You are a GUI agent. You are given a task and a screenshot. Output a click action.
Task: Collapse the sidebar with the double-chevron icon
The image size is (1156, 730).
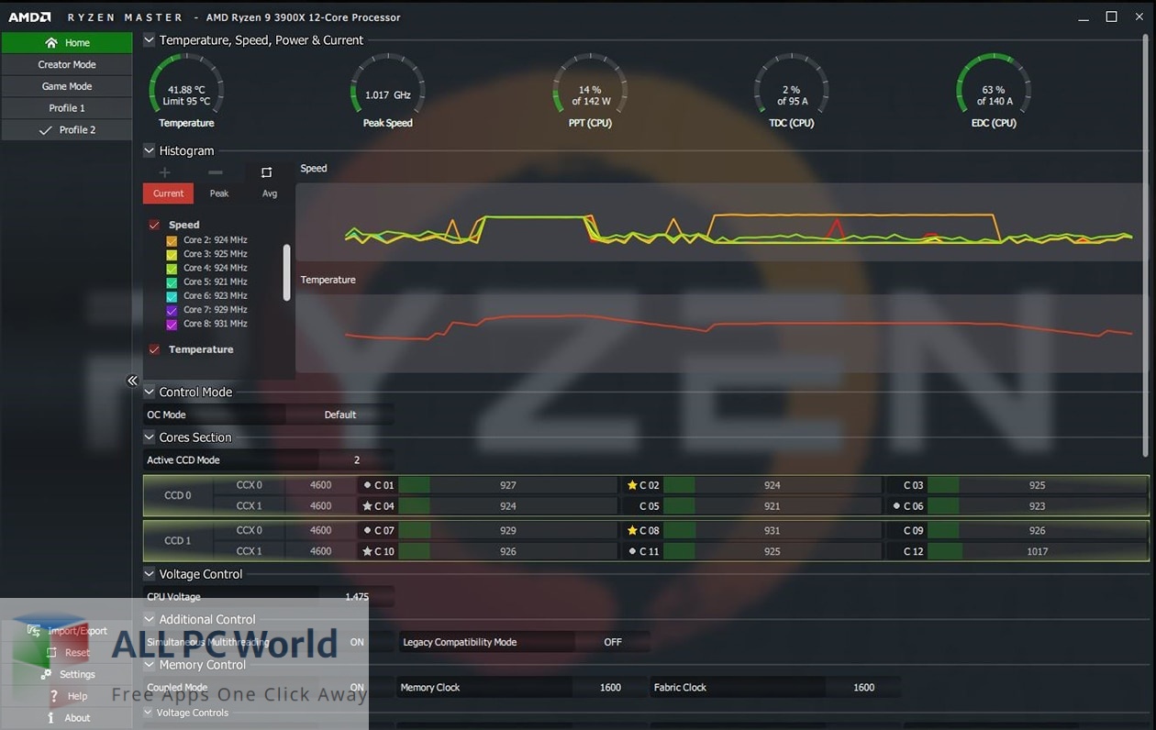pyautogui.click(x=132, y=381)
